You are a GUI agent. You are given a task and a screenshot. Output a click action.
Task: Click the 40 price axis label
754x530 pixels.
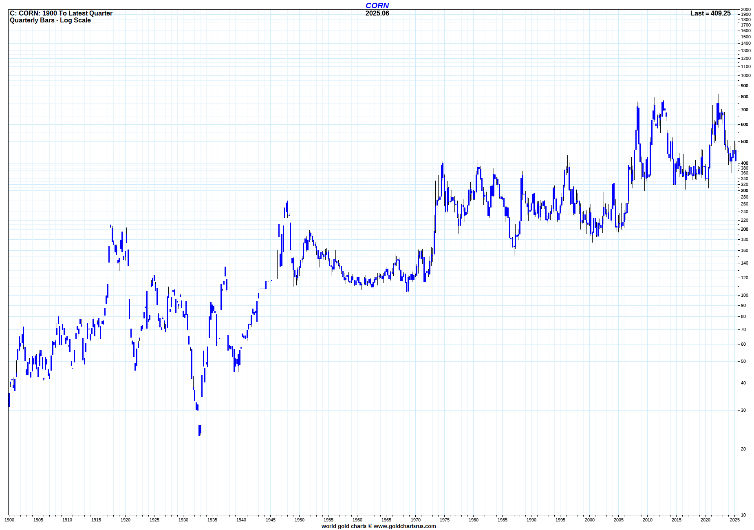pos(743,383)
